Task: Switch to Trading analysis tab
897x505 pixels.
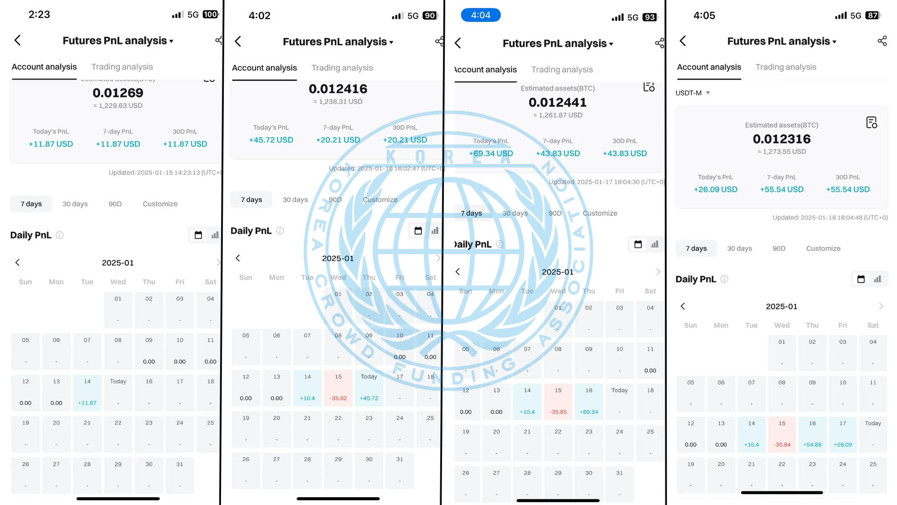Action: [122, 66]
